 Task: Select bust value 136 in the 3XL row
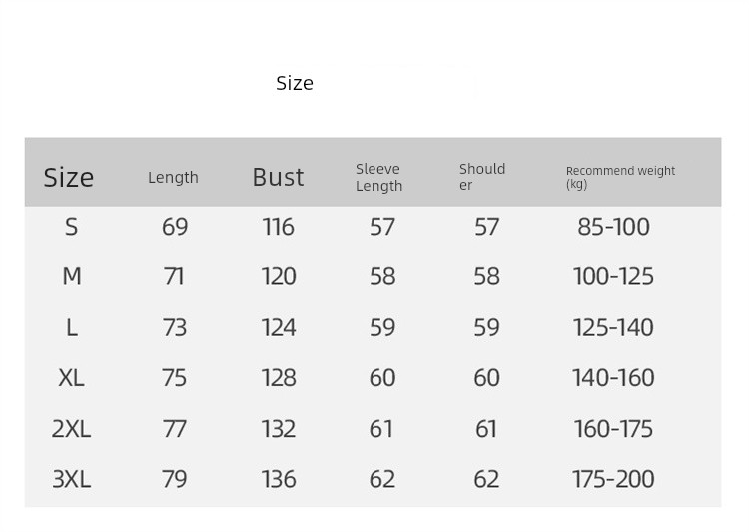tap(279, 479)
